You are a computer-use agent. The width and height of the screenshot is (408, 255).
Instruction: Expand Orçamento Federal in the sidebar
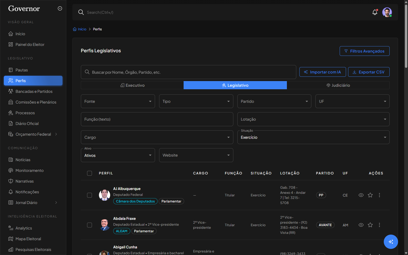click(33, 134)
